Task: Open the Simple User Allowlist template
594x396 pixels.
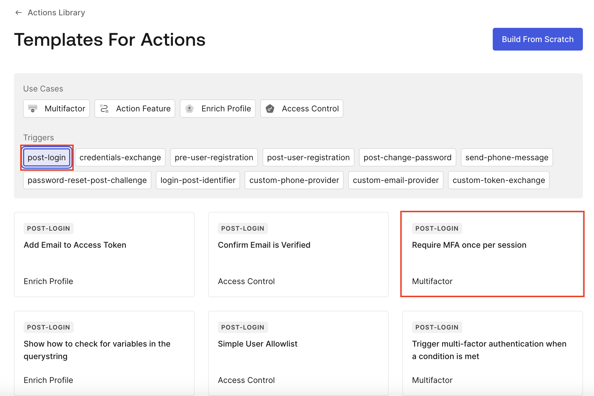Action: tap(298, 353)
